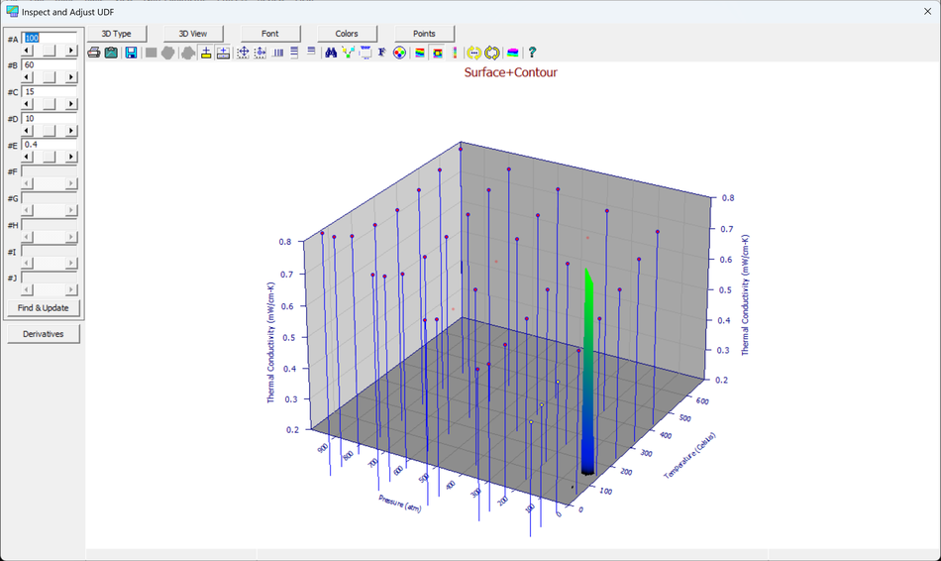Click the #A parameter input field

pyautogui.click(x=50, y=39)
